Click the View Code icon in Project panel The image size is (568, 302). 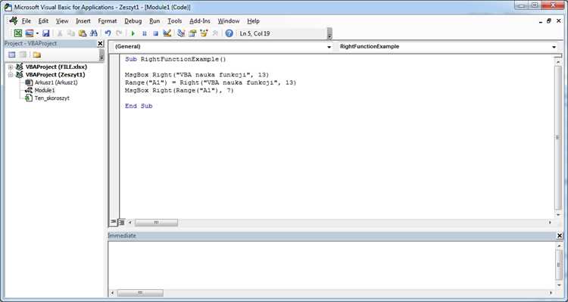(x=12, y=54)
